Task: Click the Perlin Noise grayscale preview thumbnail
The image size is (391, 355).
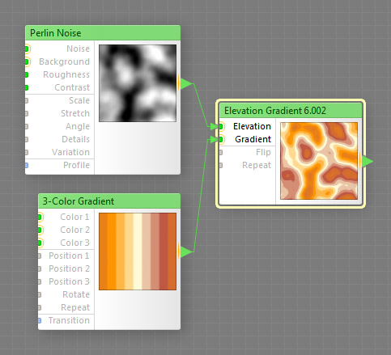Action: [x=138, y=83]
